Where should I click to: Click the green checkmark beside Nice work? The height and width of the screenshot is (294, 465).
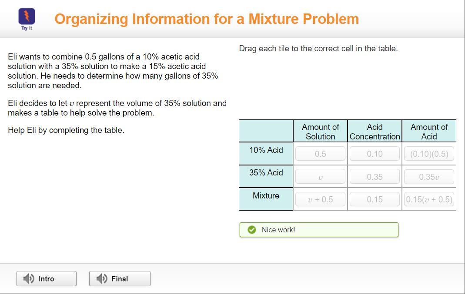coord(252,230)
